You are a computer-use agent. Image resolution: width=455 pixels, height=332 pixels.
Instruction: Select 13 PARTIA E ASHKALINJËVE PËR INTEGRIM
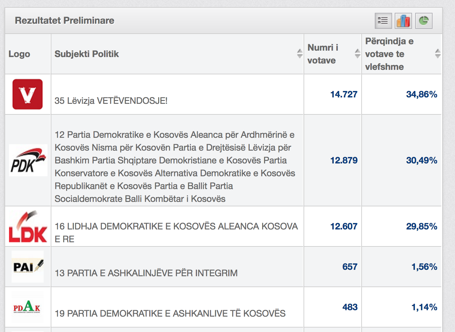pos(146,273)
